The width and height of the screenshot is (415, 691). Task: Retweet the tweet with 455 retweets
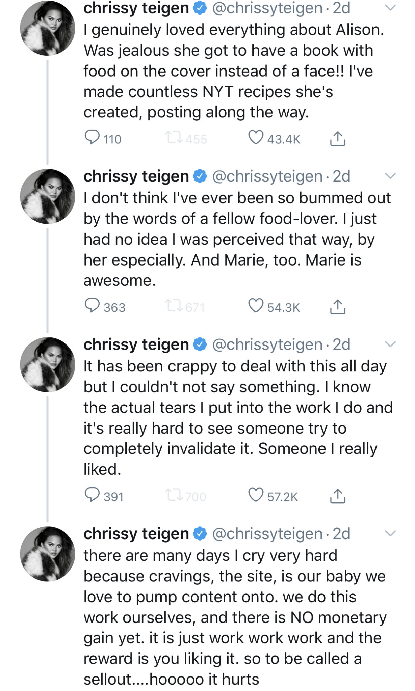click(174, 138)
